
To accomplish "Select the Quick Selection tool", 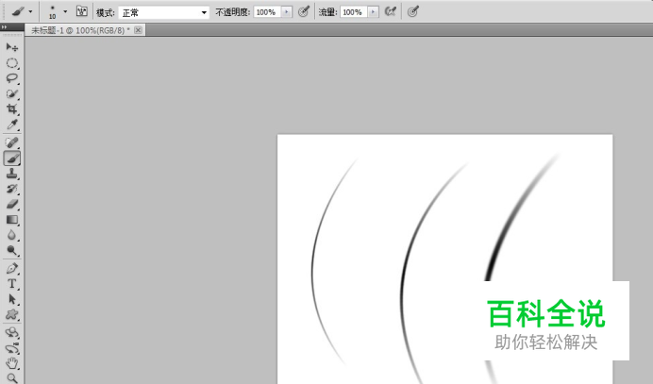I will [11, 93].
